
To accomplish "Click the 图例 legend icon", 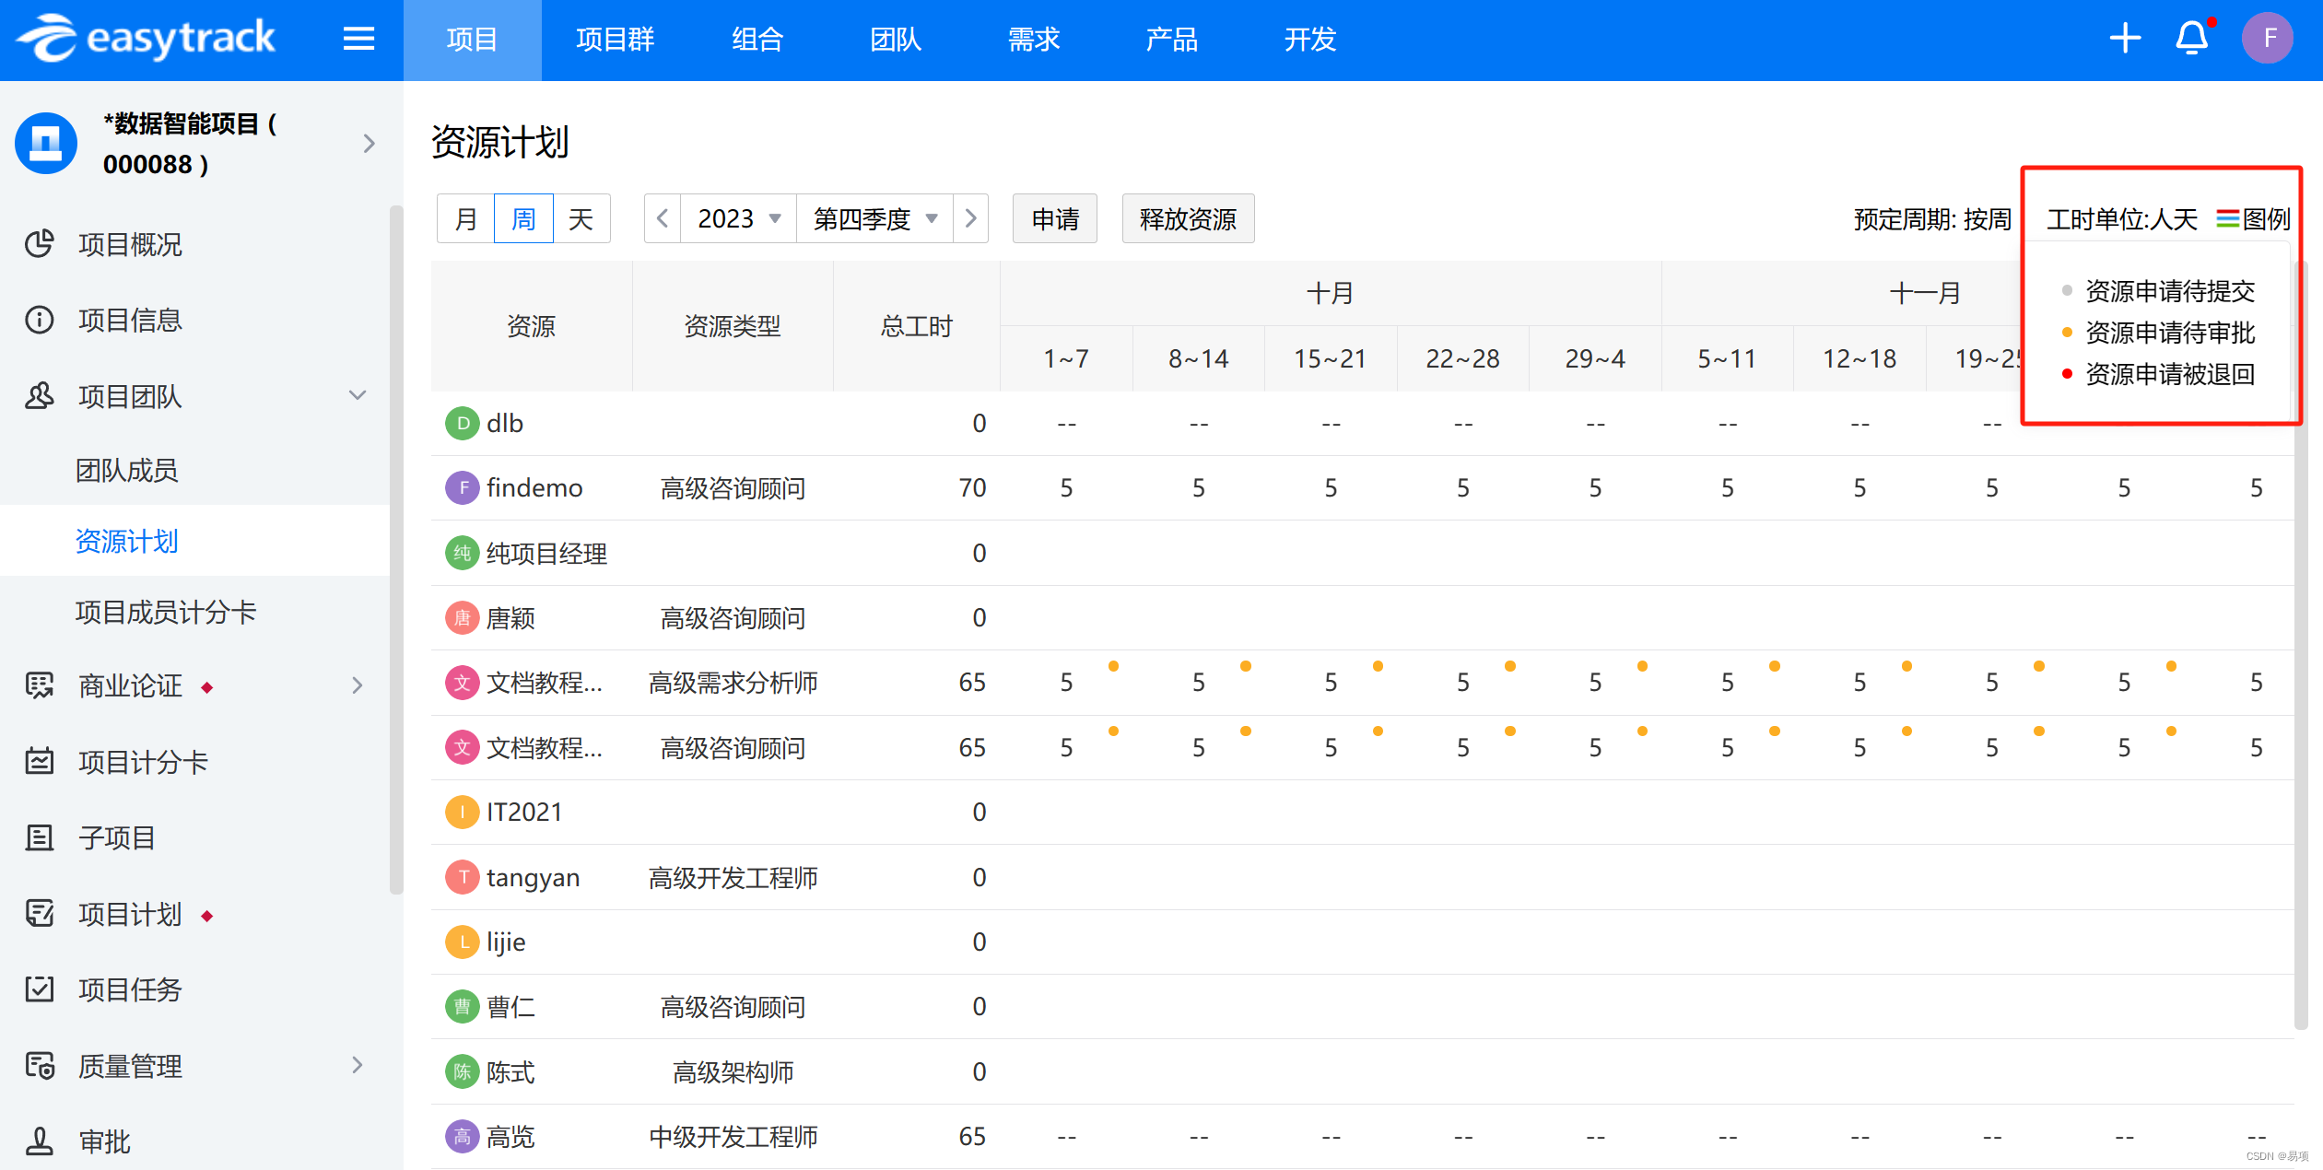I will [2227, 219].
